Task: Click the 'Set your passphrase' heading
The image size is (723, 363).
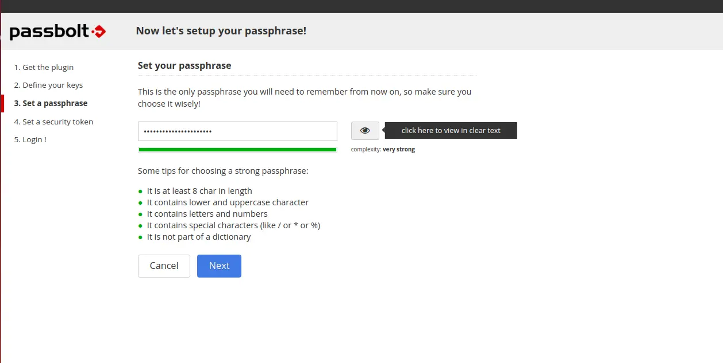Action: pyautogui.click(x=184, y=65)
